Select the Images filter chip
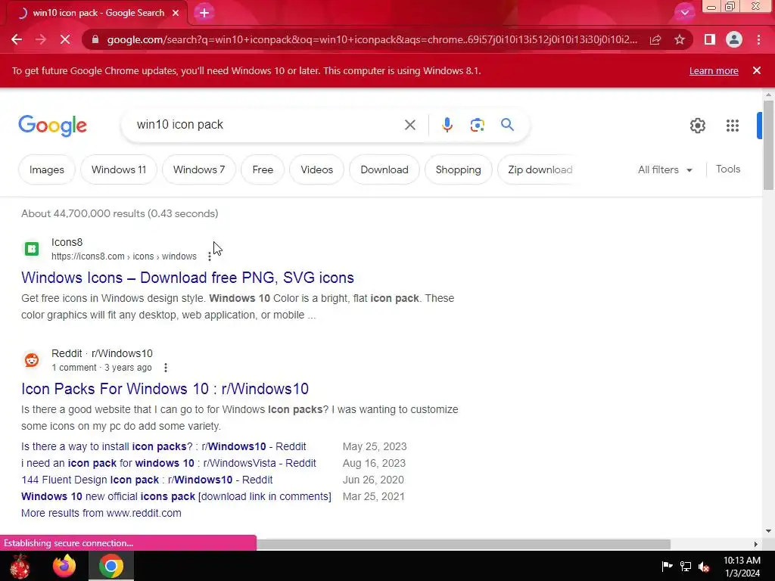 point(47,169)
